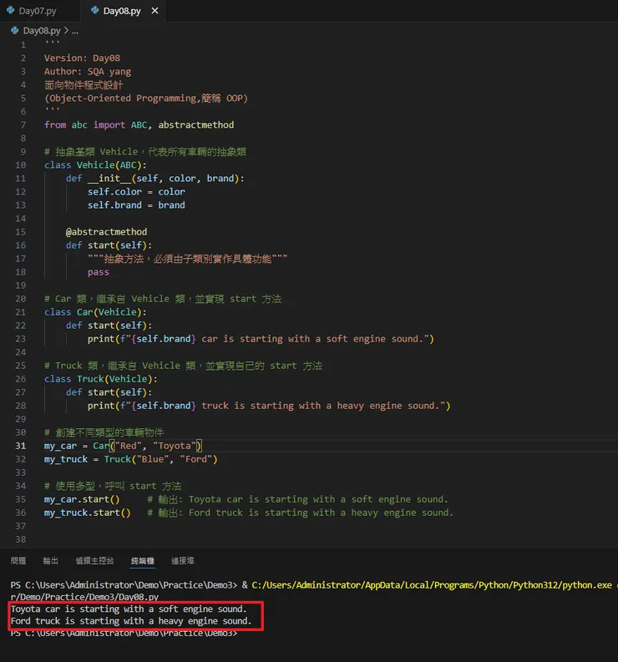Click the Python icon on Day08.py tab
This screenshot has width=618, height=662.
click(95, 10)
